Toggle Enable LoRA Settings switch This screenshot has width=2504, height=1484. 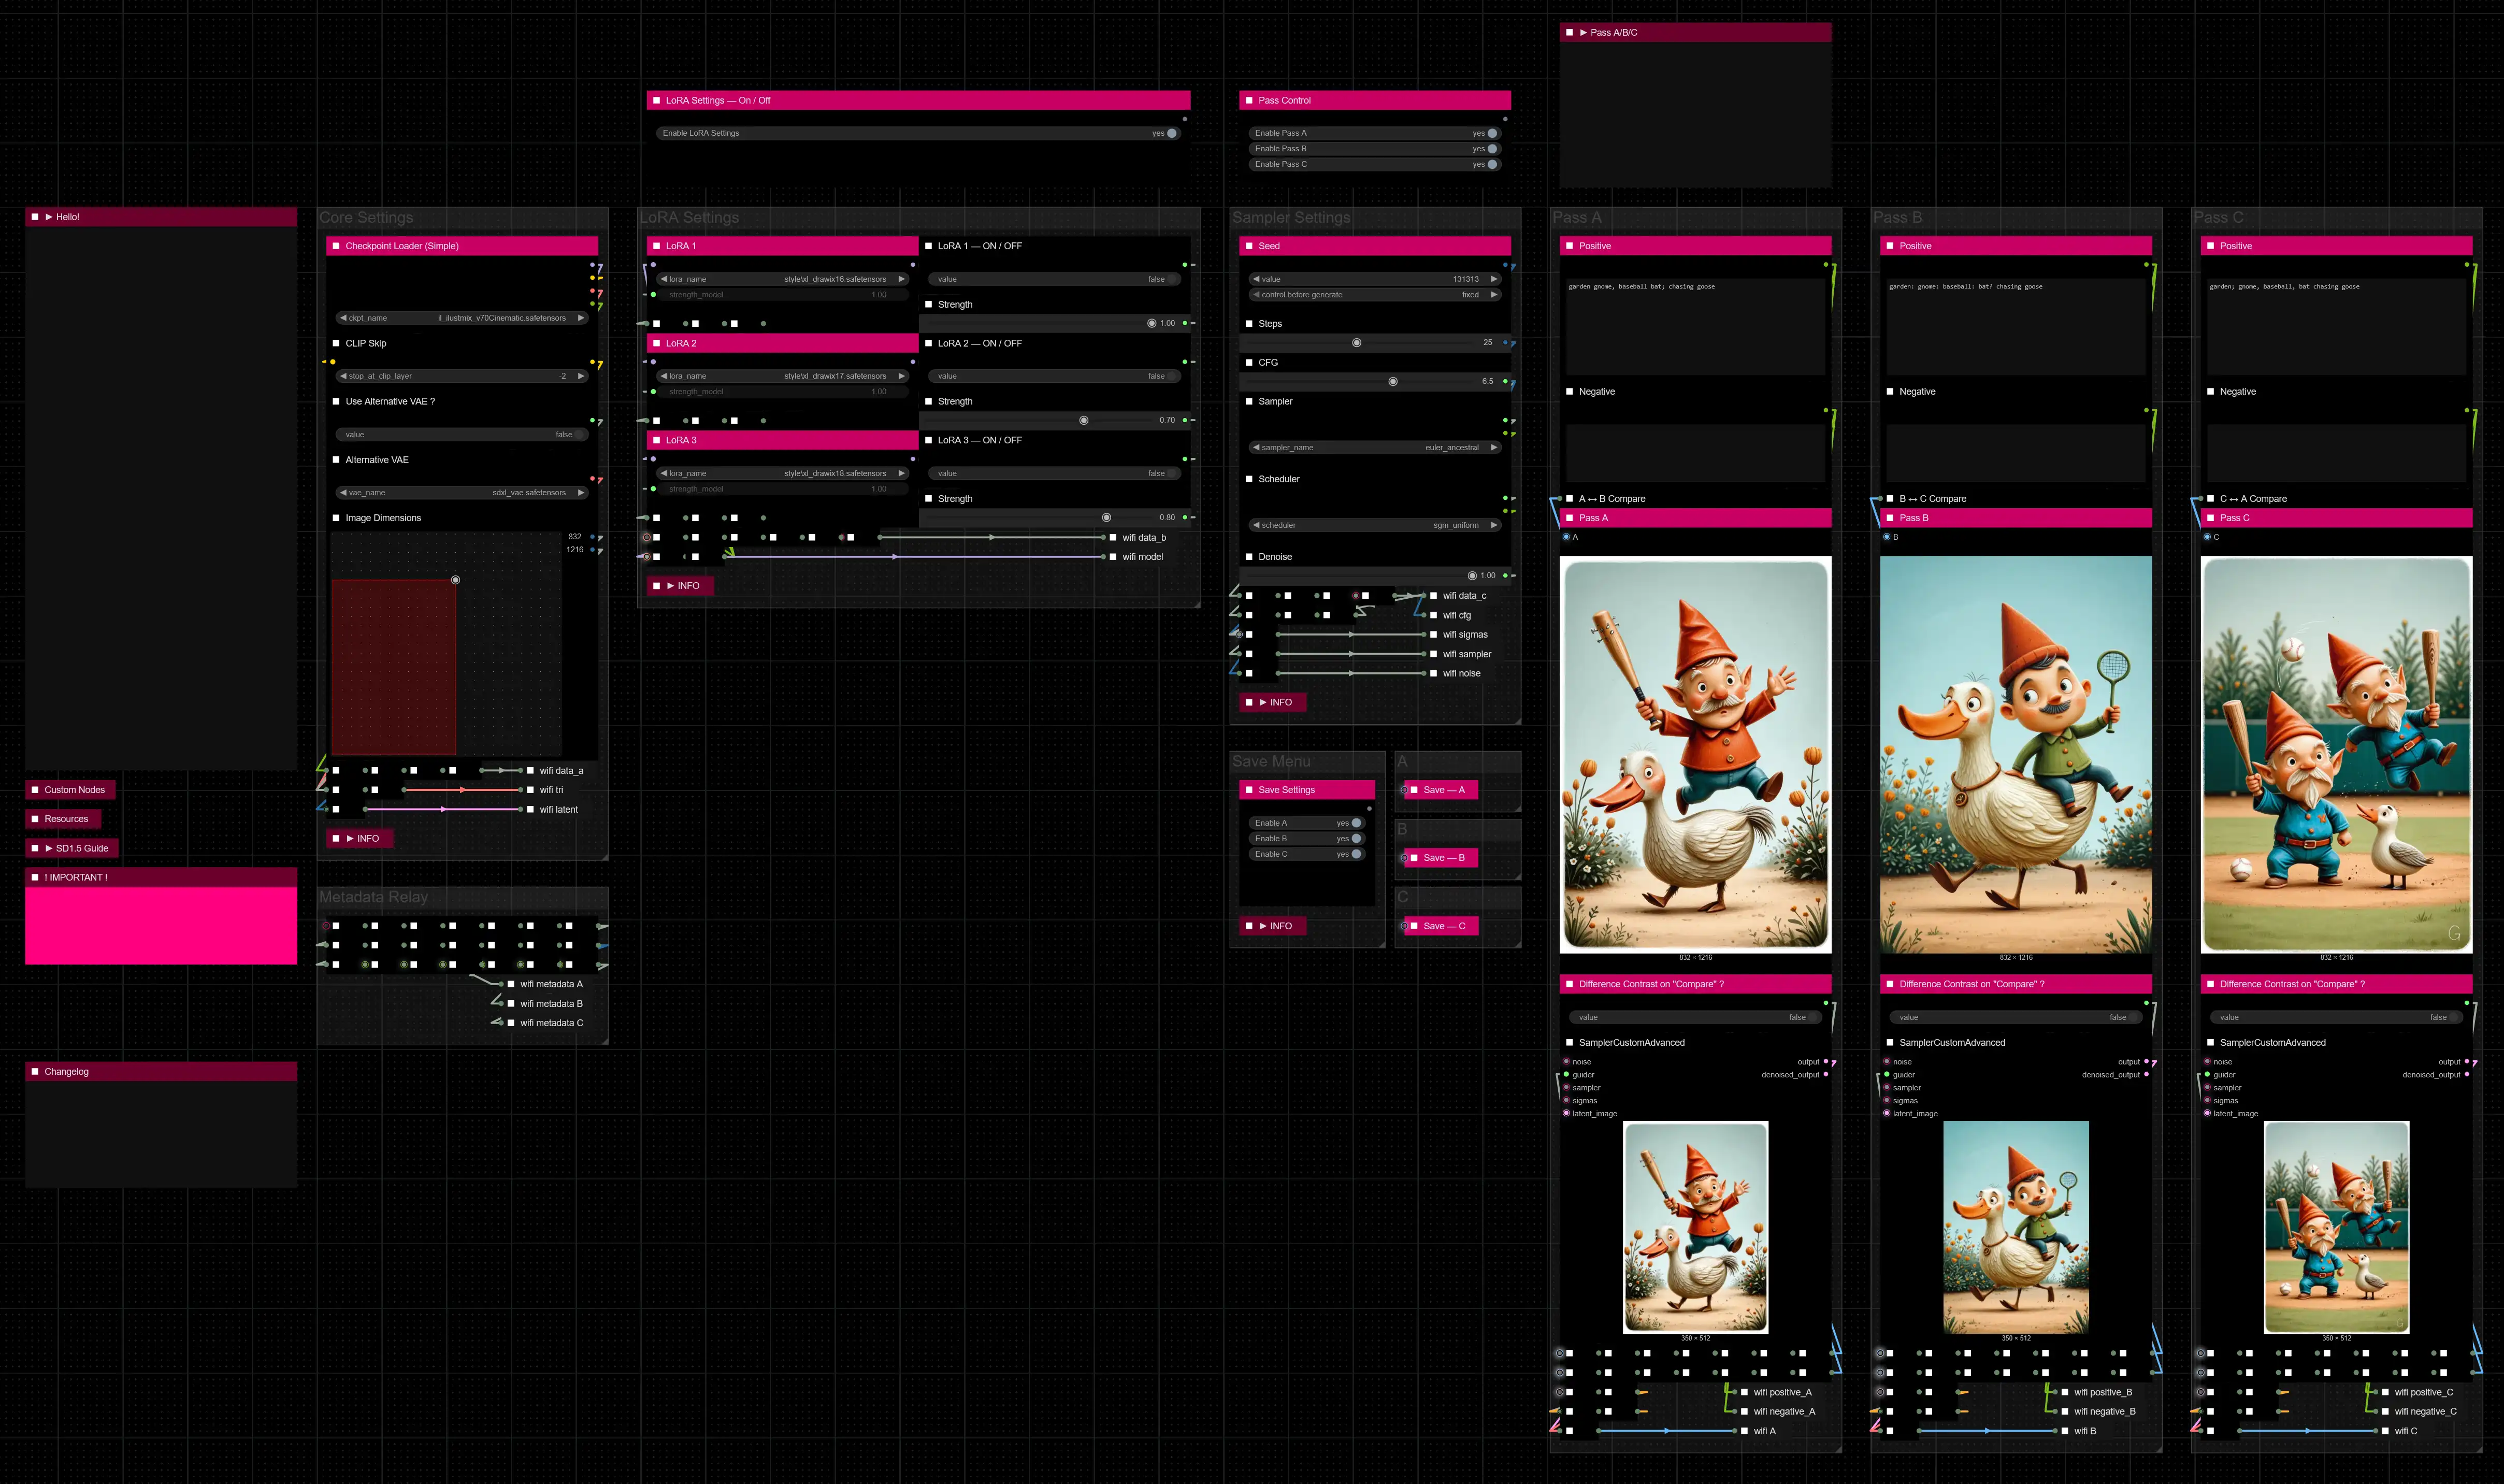(x=1171, y=133)
